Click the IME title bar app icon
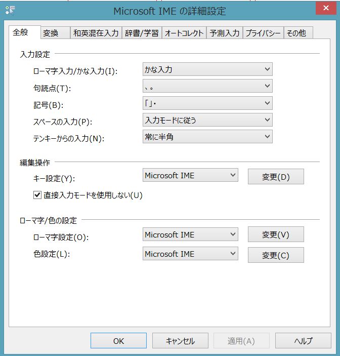The width and height of the screenshot is (340, 356). (10, 11)
